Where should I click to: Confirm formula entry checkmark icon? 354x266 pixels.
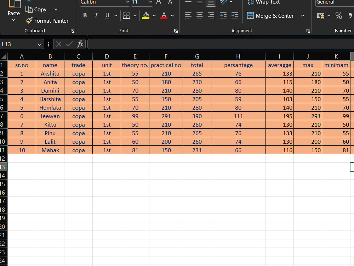point(69,44)
